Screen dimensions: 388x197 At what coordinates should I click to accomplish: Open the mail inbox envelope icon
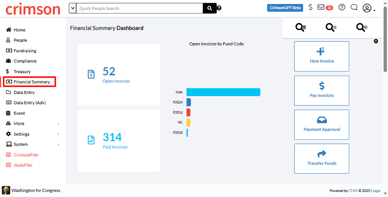click(321, 7)
